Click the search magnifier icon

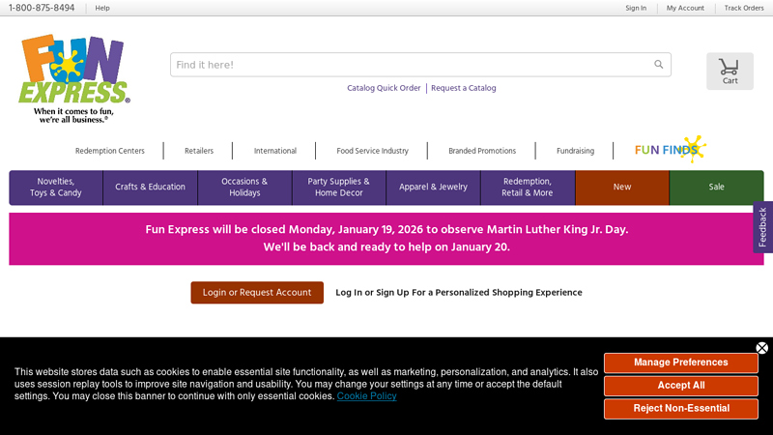659,65
